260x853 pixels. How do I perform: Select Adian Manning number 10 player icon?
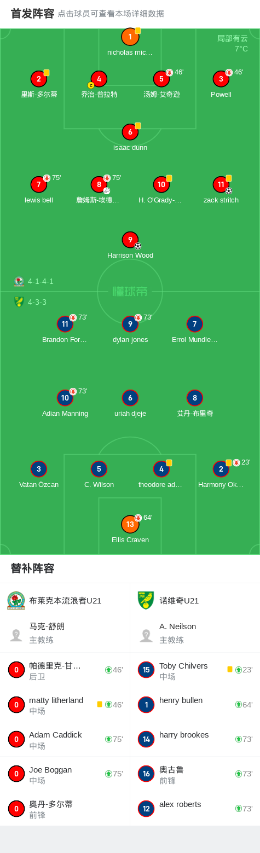(x=65, y=398)
